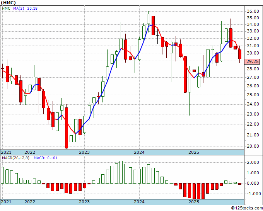Click 2023 on the price chart timeline
Image resolution: width=263 pixels, height=211 pixels.
pos(84,152)
